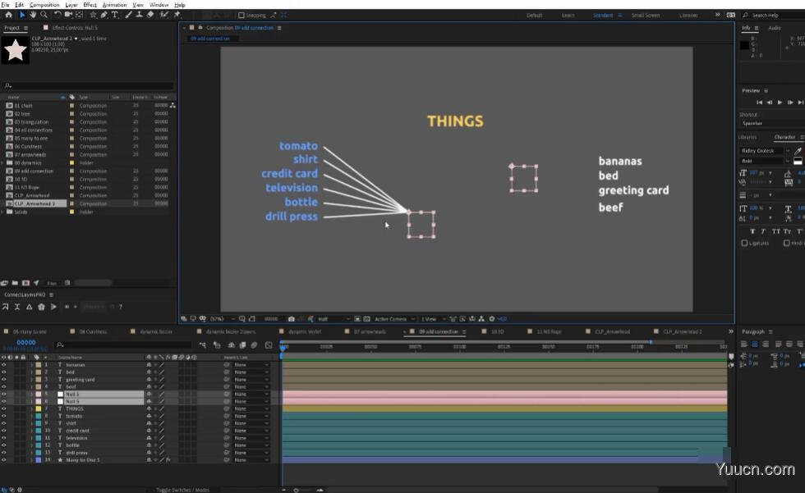Select the Pan Behind anchor point tool
805x493 pixels.
tap(80, 15)
